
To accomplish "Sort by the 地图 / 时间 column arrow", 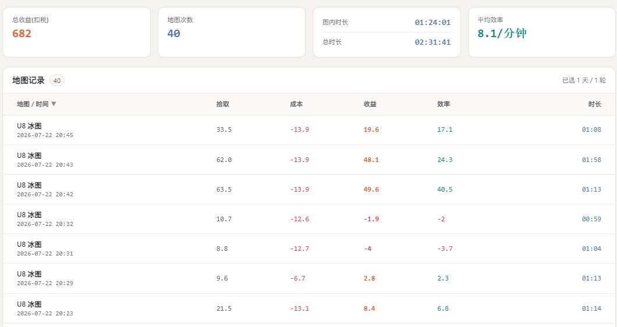I will (54, 104).
